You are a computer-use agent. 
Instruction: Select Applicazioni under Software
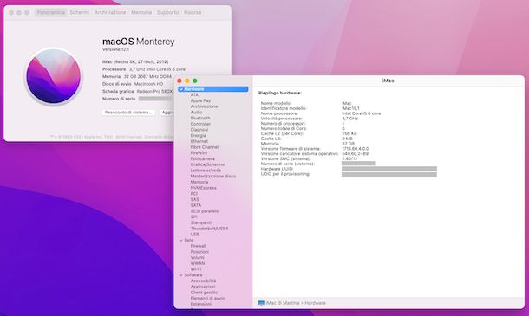pyautogui.click(x=203, y=287)
